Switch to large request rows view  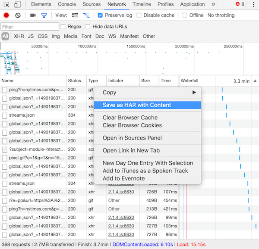[75, 15]
